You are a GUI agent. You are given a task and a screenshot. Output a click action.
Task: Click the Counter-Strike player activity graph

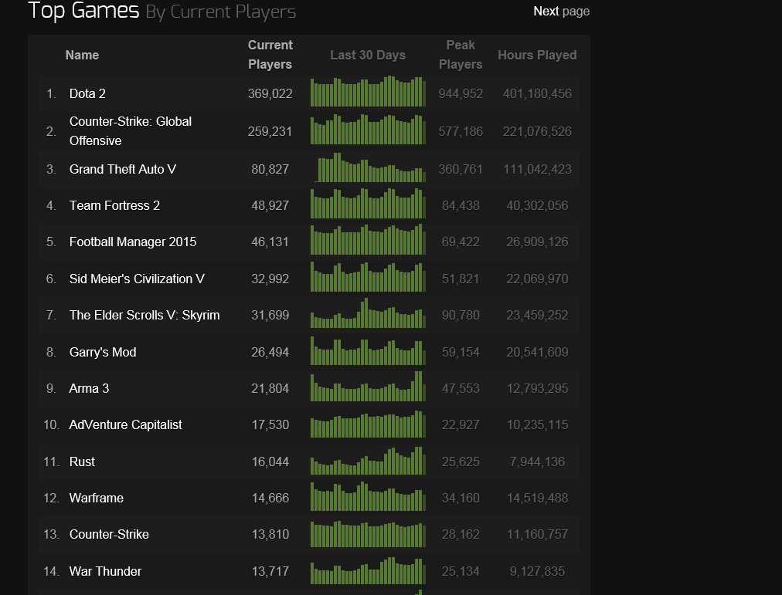pos(368,534)
